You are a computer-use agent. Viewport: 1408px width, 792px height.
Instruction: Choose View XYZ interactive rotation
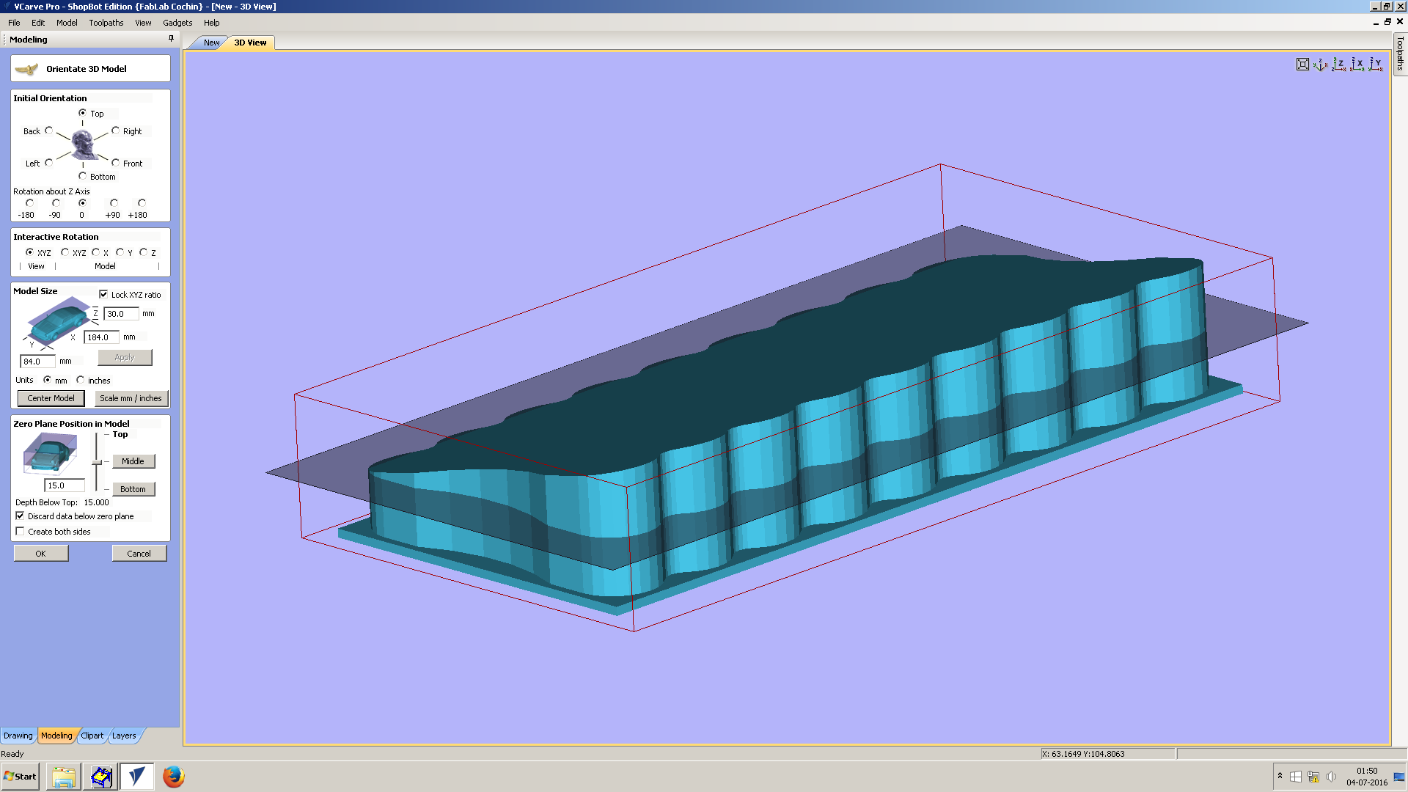tap(30, 252)
